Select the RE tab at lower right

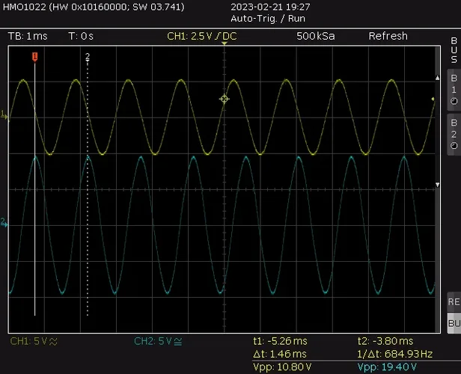pyautogui.click(x=453, y=301)
